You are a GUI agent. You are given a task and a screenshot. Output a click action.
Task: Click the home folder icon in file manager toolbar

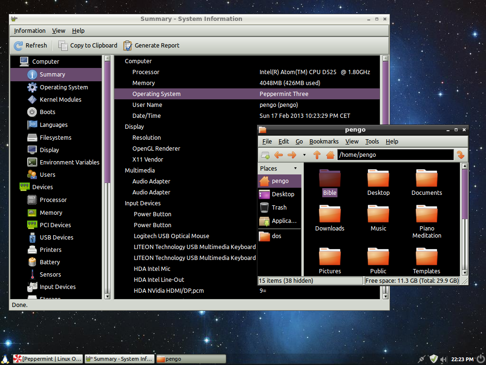(x=330, y=155)
